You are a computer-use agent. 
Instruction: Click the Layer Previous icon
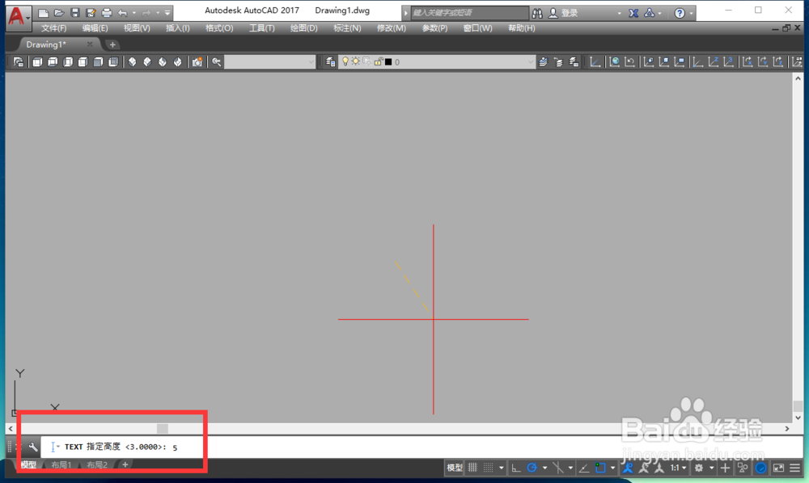(558, 62)
